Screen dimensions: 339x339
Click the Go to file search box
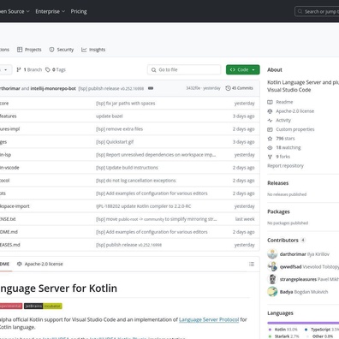[x=184, y=69]
